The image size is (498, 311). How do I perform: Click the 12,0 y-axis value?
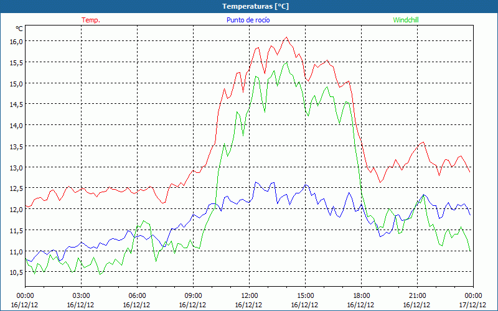(17, 210)
